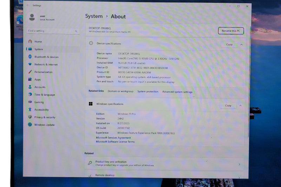Go to Personalization settings
The width and height of the screenshot is (281, 187).
[43, 72]
